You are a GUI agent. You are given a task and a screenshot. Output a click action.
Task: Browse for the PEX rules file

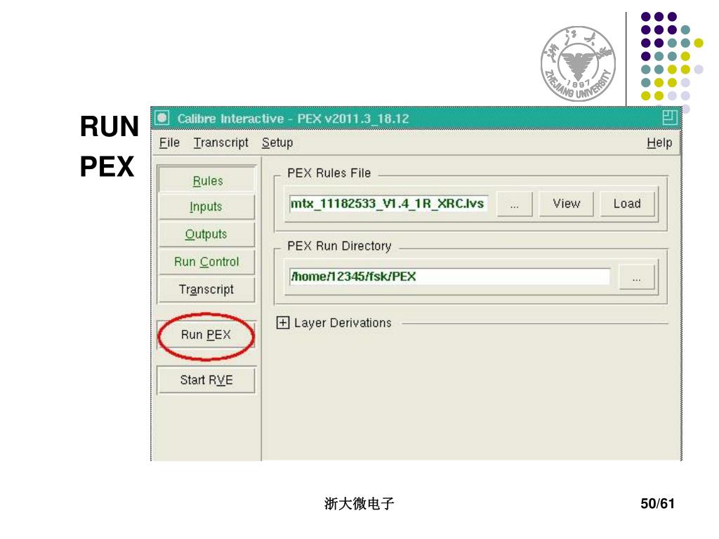tap(515, 204)
